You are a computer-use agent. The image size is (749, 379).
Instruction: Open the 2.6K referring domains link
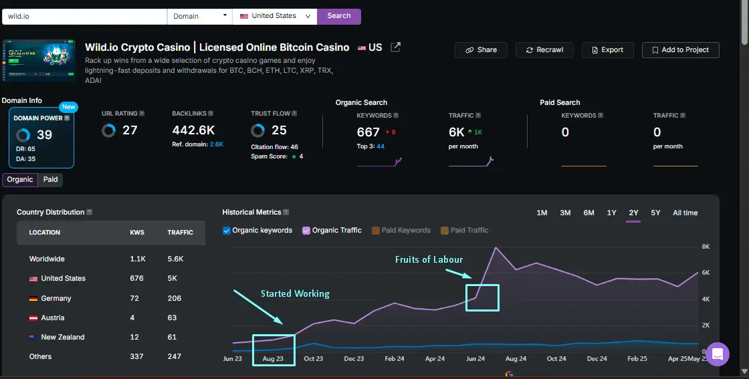click(x=217, y=144)
